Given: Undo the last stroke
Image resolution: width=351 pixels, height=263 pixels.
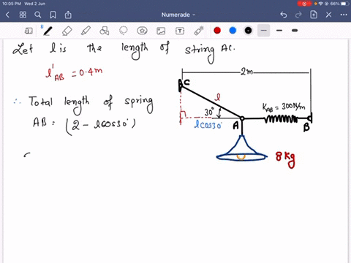Looking at the screenshot, I should tap(284, 15).
